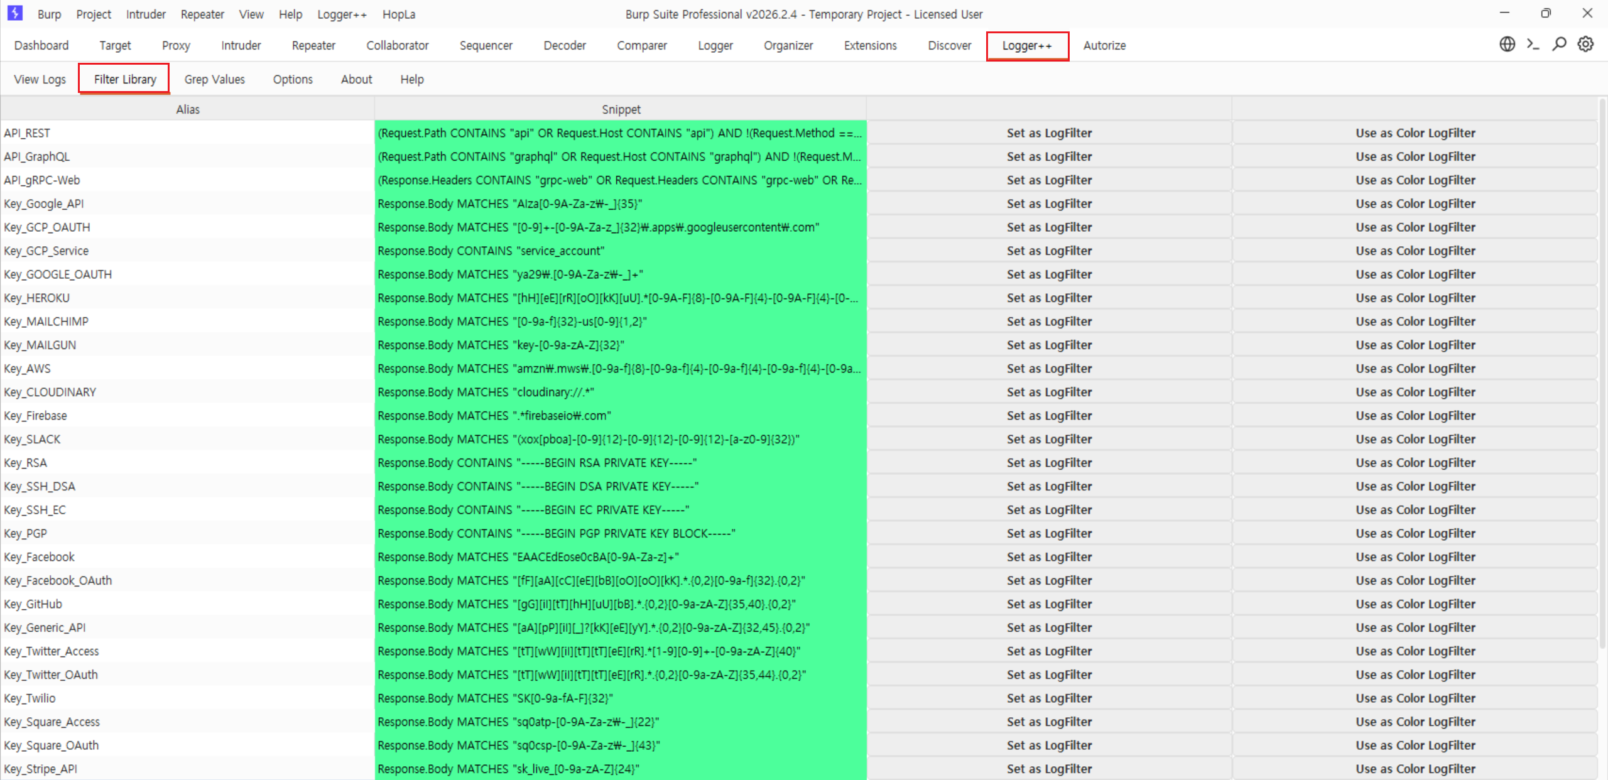Select the Key_MAILGUN snippet cell
This screenshot has height=780, width=1608.
[x=621, y=345]
